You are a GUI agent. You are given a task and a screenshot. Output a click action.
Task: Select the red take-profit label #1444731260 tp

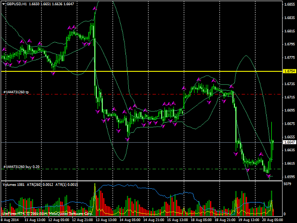(x=16, y=92)
